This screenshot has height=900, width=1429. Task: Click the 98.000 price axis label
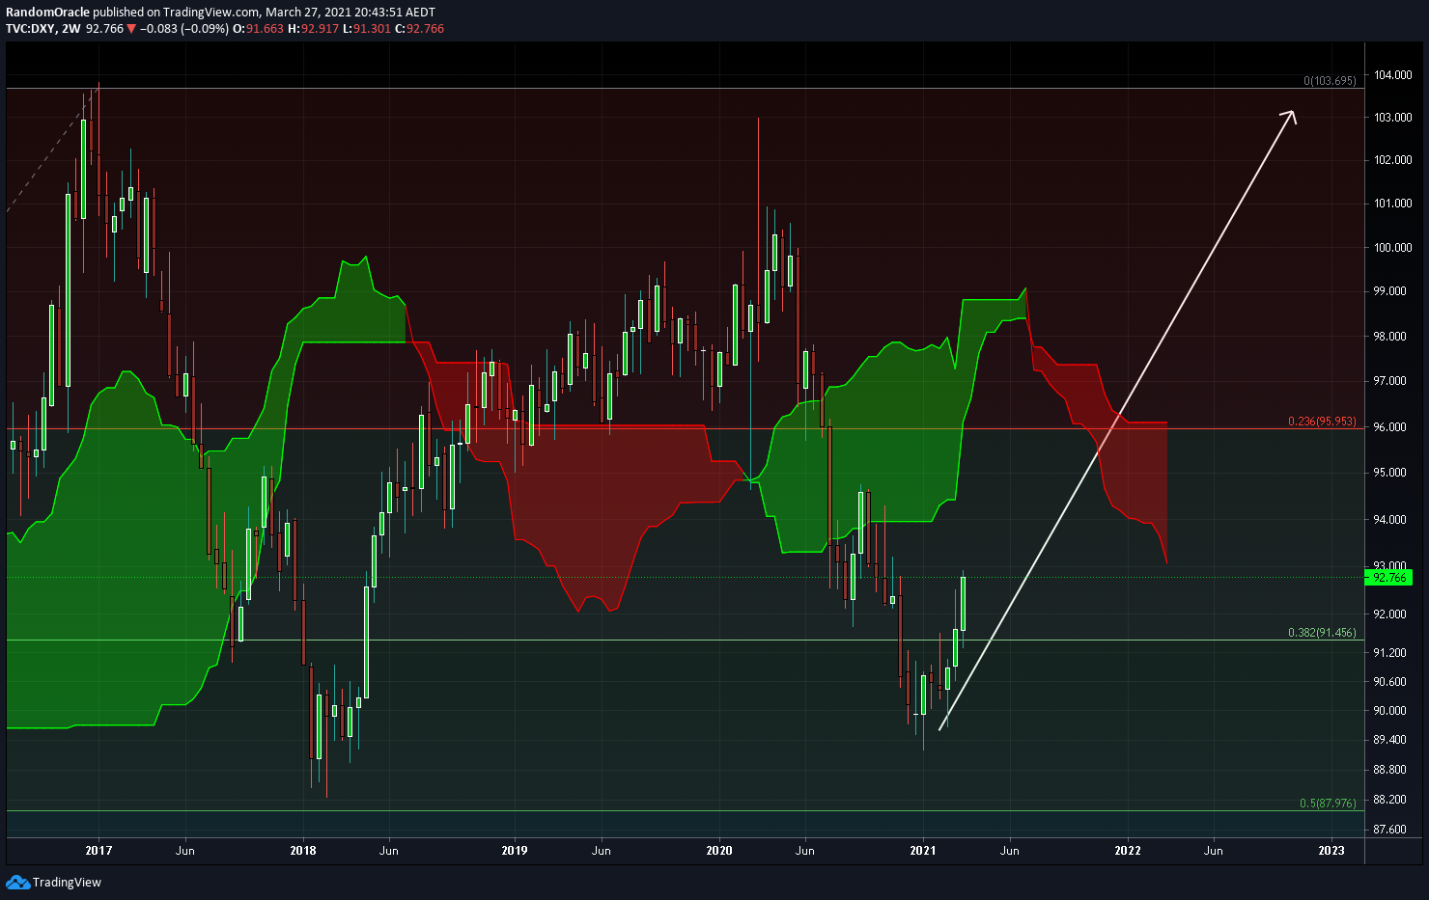click(1389, 337)
